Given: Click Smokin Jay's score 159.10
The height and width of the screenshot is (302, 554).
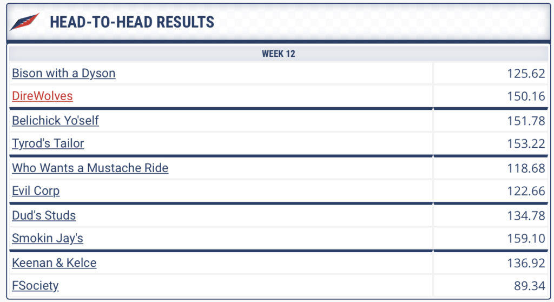Looking at the screenshot, I should pos(526,238).
